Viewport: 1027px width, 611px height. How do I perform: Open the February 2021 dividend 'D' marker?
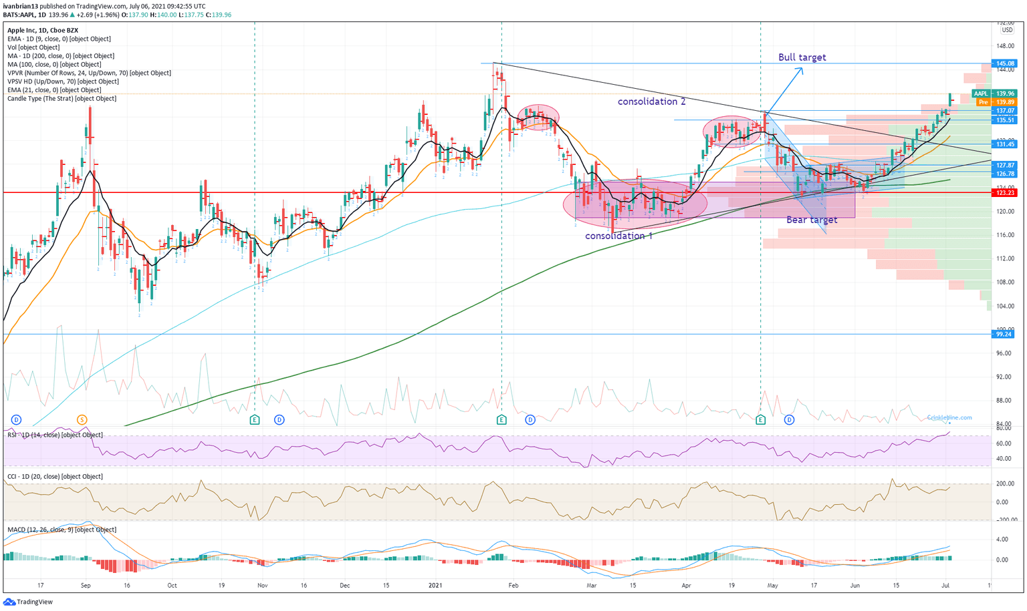coord(530,420)
